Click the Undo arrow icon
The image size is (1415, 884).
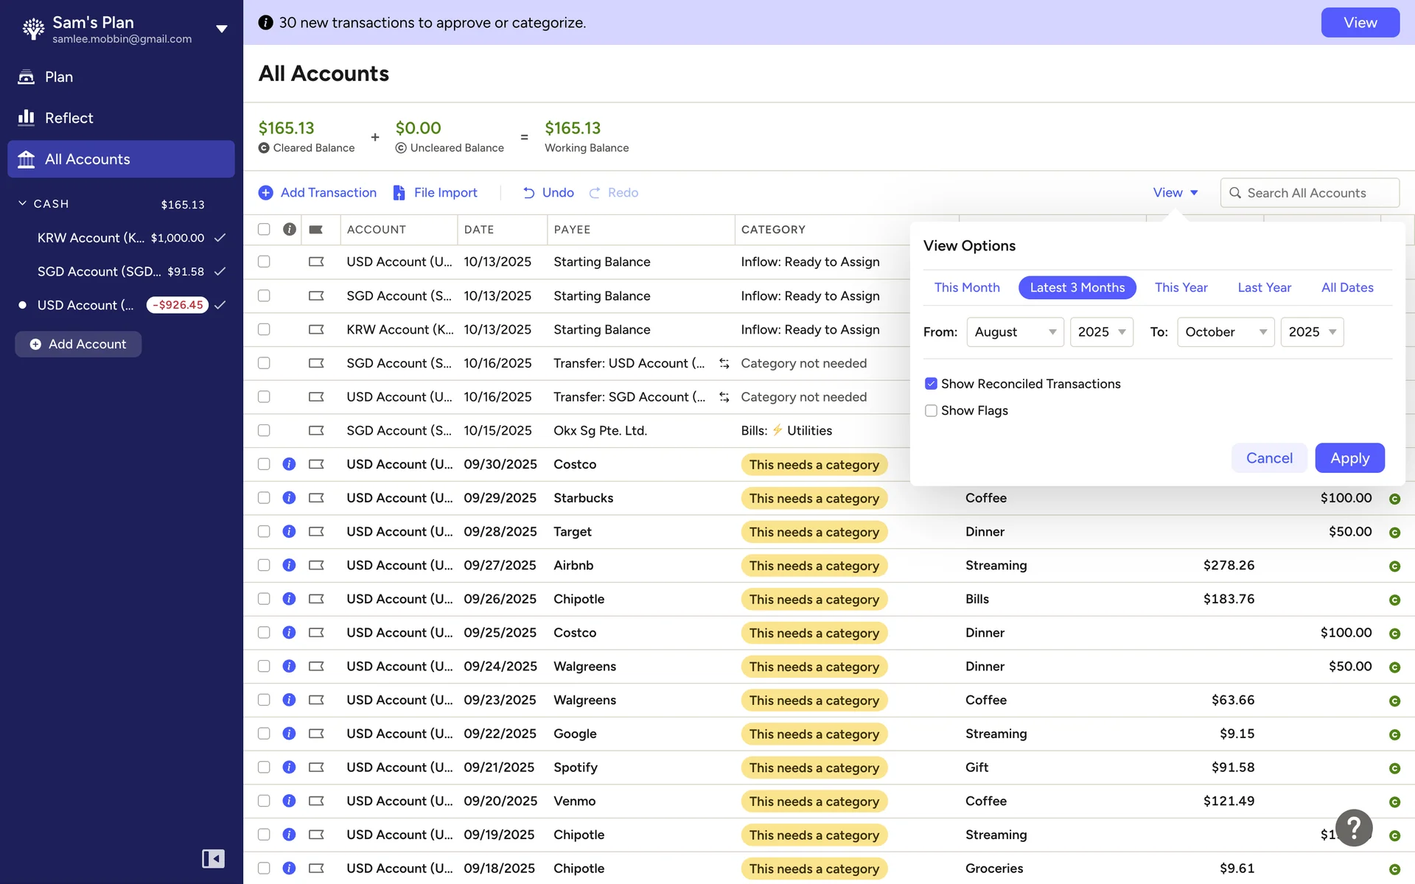coord(528,193)
